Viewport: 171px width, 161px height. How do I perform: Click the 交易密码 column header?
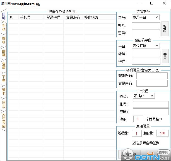tap(73, 18)
